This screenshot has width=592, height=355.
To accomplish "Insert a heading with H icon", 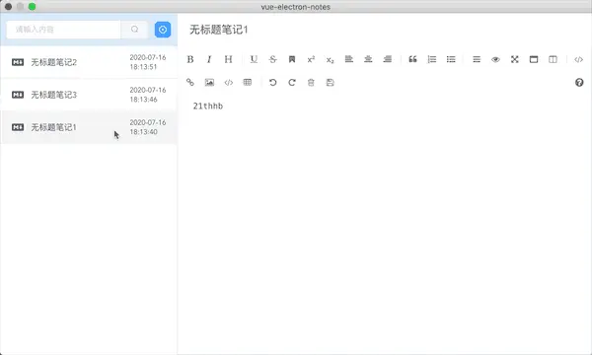I will tap(228, 59).
